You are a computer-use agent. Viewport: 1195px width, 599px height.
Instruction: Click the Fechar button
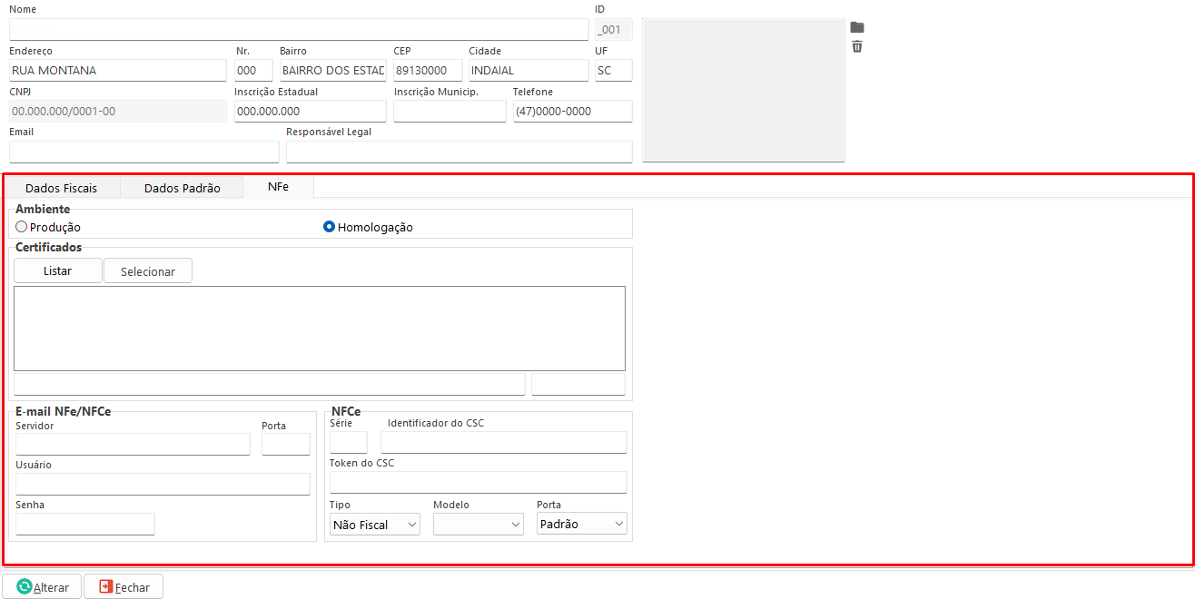(x=123, y=587)
